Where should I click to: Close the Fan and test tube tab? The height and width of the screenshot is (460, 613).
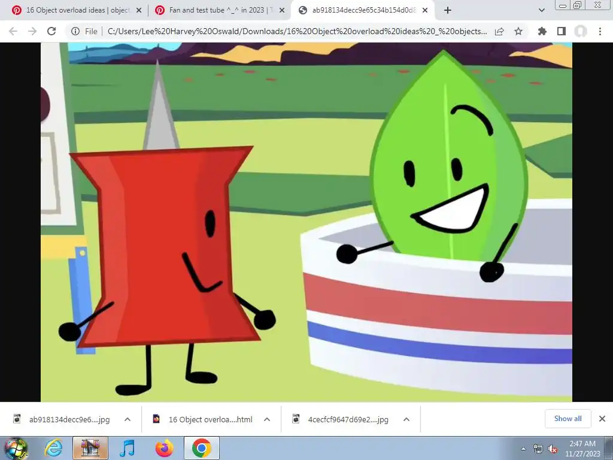(282, 11)
